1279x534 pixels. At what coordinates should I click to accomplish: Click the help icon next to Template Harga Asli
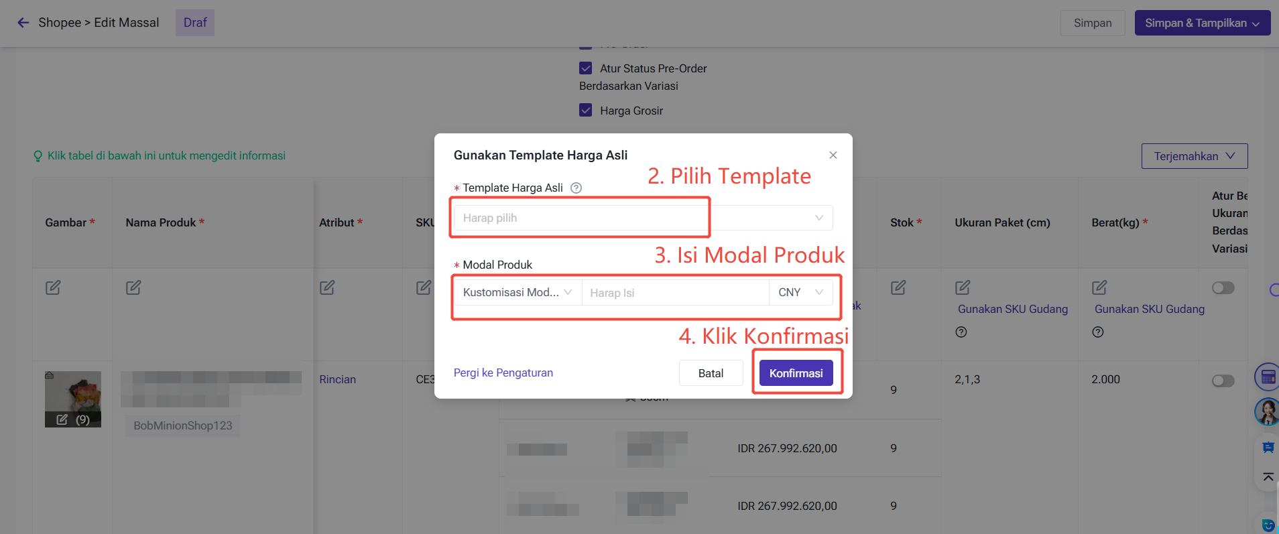click(x=576, y=188)
